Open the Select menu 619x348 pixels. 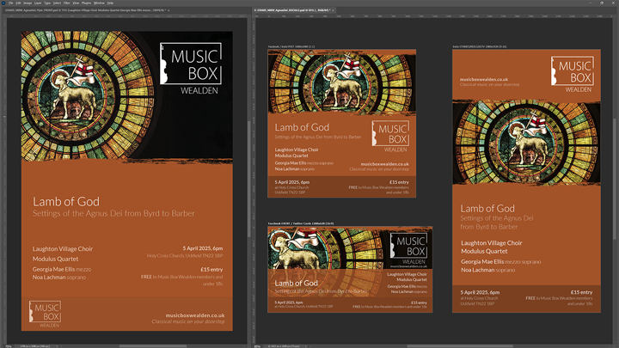(x=57, y=3)
